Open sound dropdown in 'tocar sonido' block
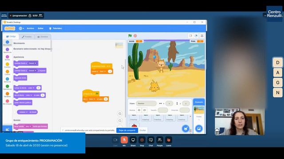This screenshot has width=284, height=159. click(28, 126)
